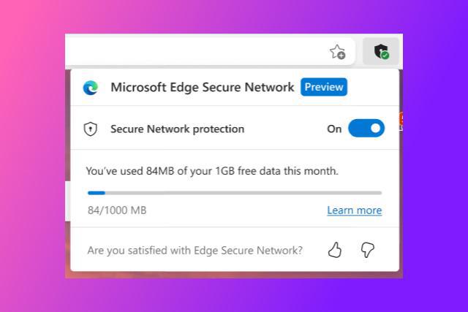Click the 84MB of 1GB usage message
The height and width of the screenshot is (312, 468).
(x=212, y=171)
